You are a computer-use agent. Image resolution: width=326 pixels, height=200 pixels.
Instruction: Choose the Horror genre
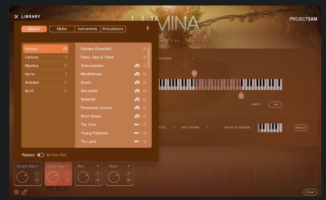click(x=46, y=74)
